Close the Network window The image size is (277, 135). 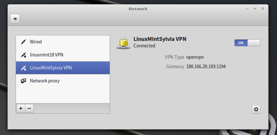[263, 9]
